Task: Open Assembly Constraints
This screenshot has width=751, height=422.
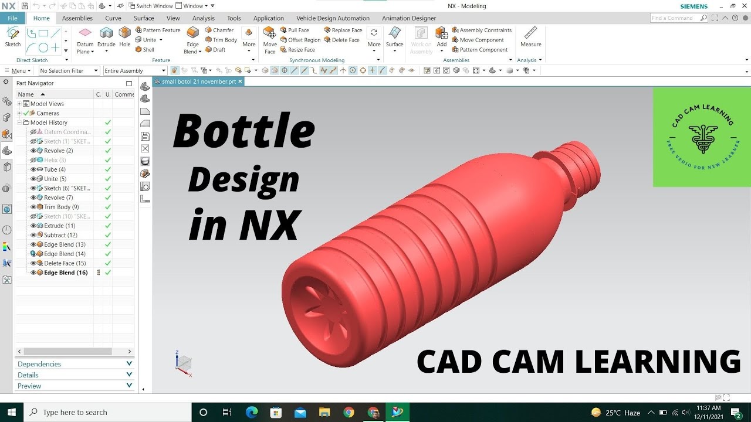Action: 482,30
